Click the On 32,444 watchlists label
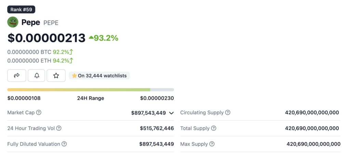This screenshot has height=157, width=350. (99, 76)
